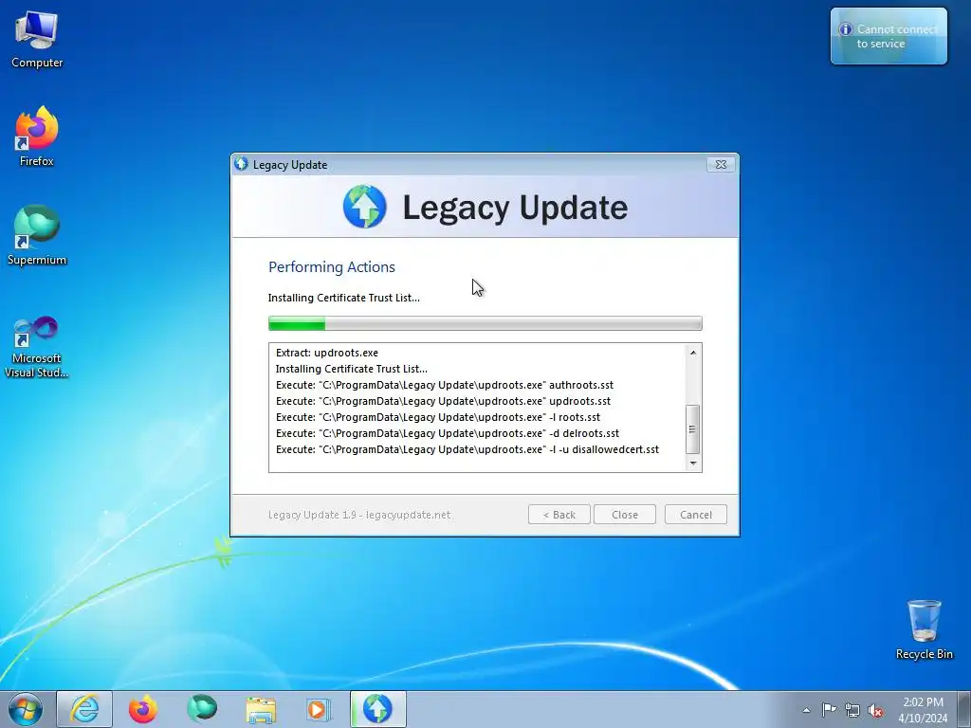Select the log line ending roots.sst with -l

(438, 417)
